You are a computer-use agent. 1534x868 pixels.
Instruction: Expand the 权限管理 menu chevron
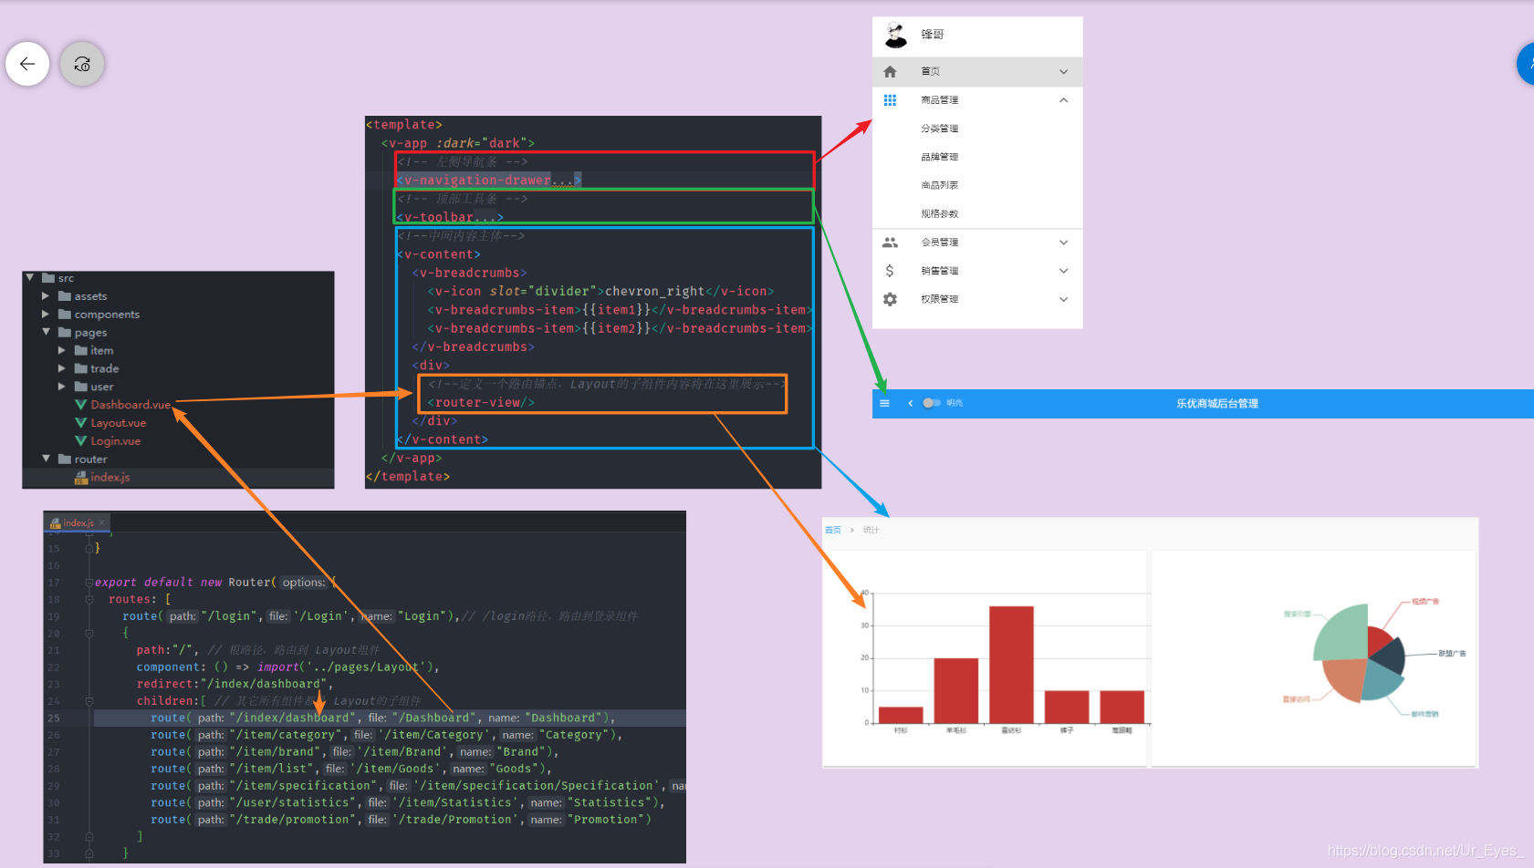1063,299
